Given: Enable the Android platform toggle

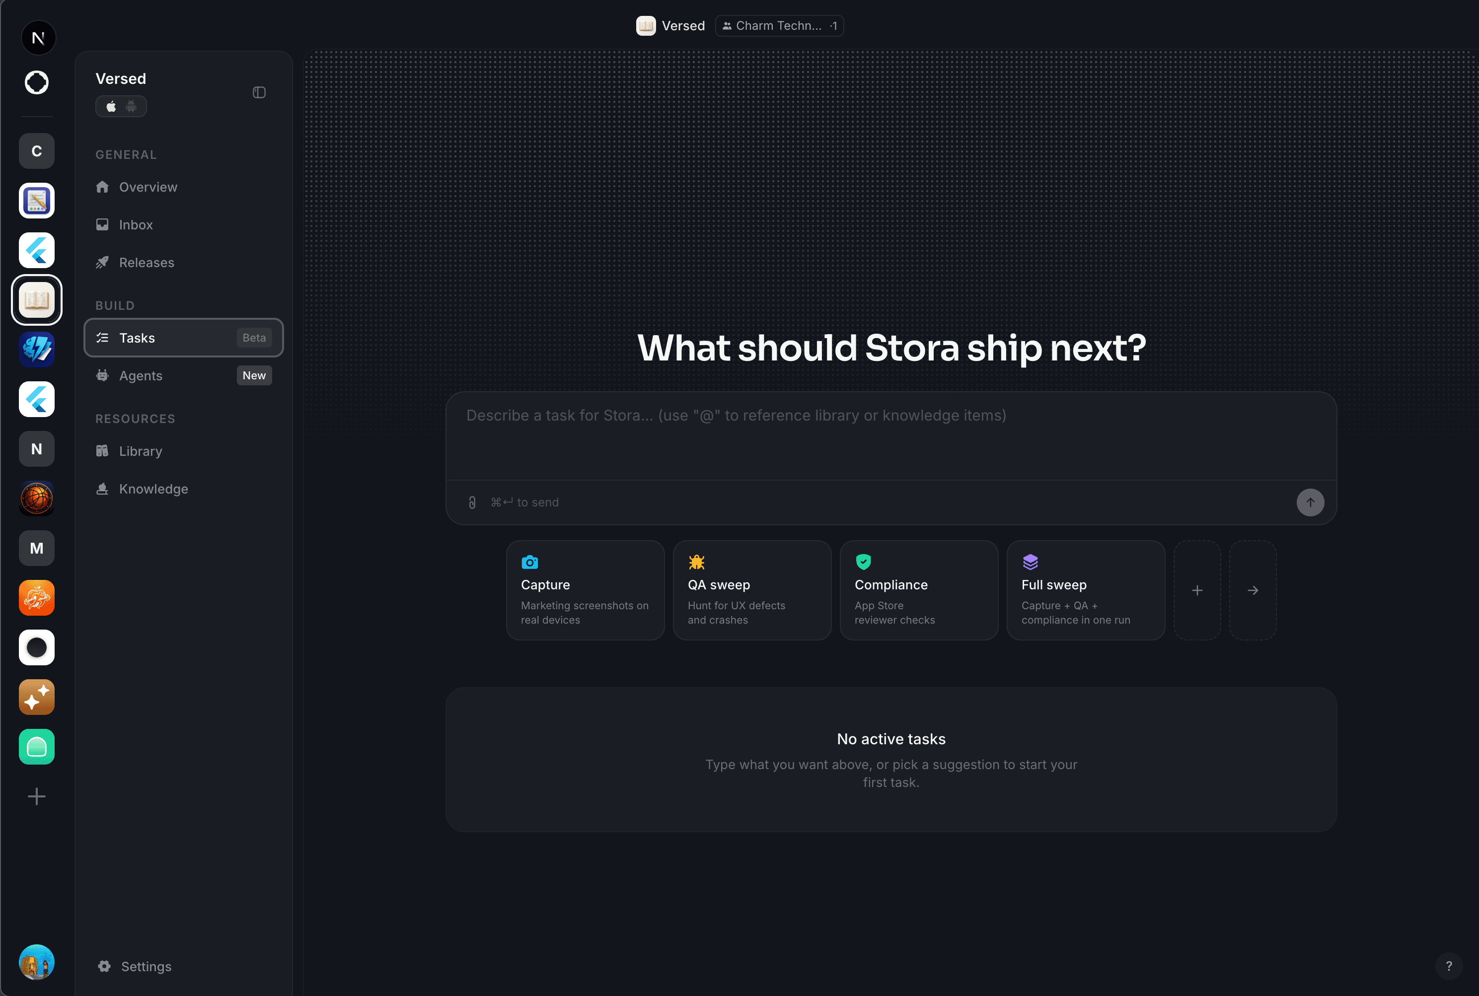Looking at the screenshot, I should [x=131, y=106].
